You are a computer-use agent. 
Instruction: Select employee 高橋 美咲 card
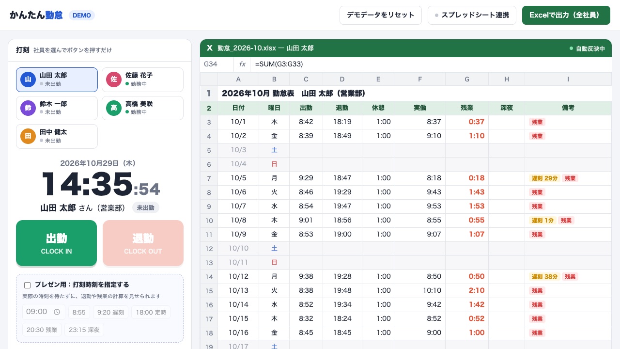(142, 108)
